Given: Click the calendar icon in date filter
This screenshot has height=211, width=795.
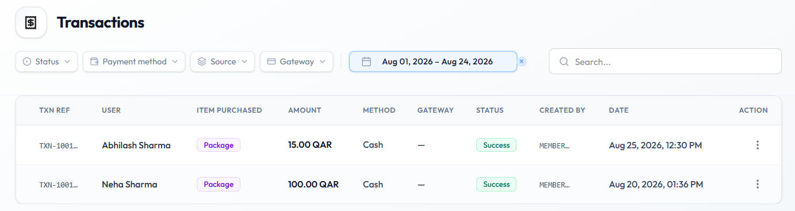Looking at the screenshot, I should tap(366, 62).
